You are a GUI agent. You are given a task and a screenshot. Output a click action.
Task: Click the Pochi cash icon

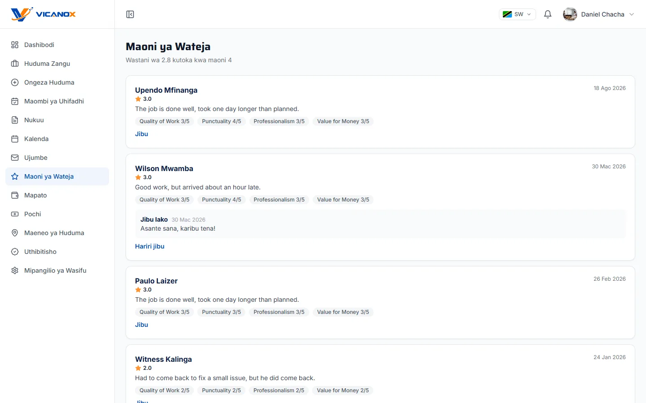click(x=15, y=214)
